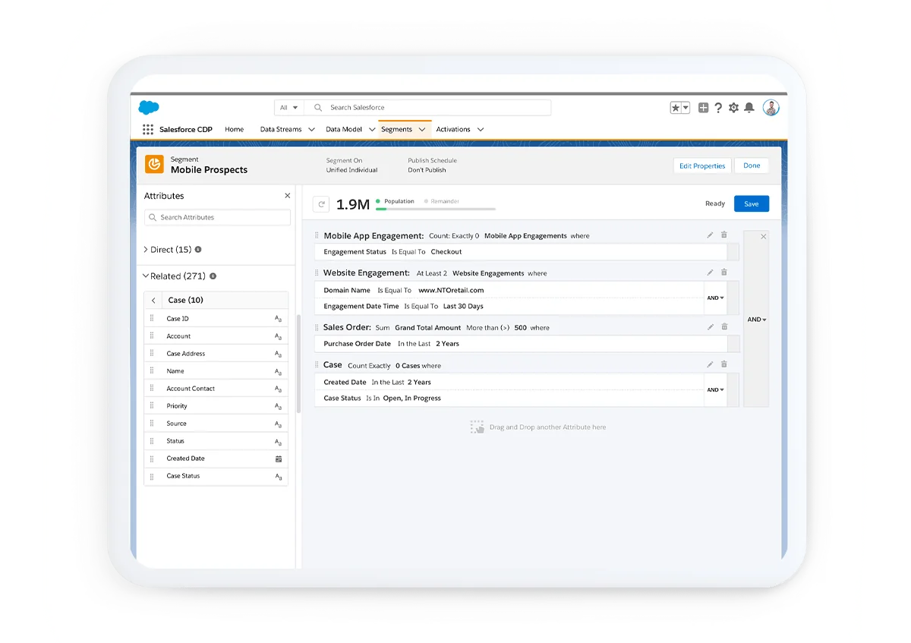
Task: Click the Attributes panel scrollbar
Action: [298, 364]
